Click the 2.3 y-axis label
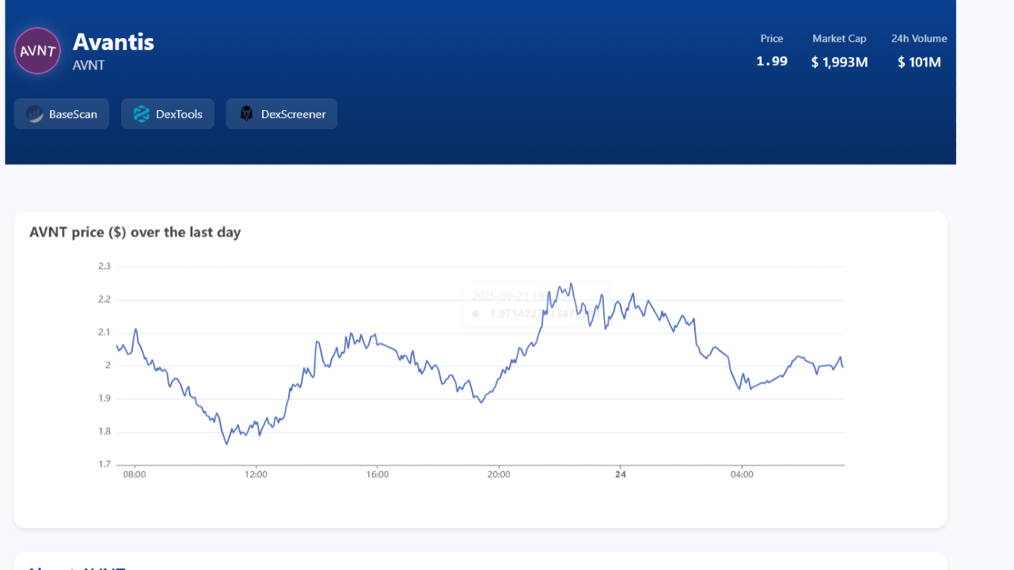This screenshot has width=1014, height=570. click(x=104, y=267)
